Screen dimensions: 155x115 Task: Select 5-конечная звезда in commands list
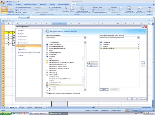(65, 52)
